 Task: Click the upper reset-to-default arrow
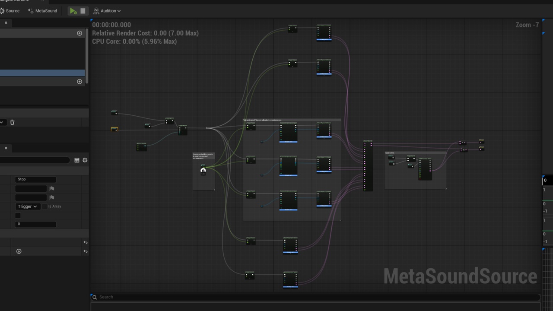pyautogui.click(x=85, y=243)
